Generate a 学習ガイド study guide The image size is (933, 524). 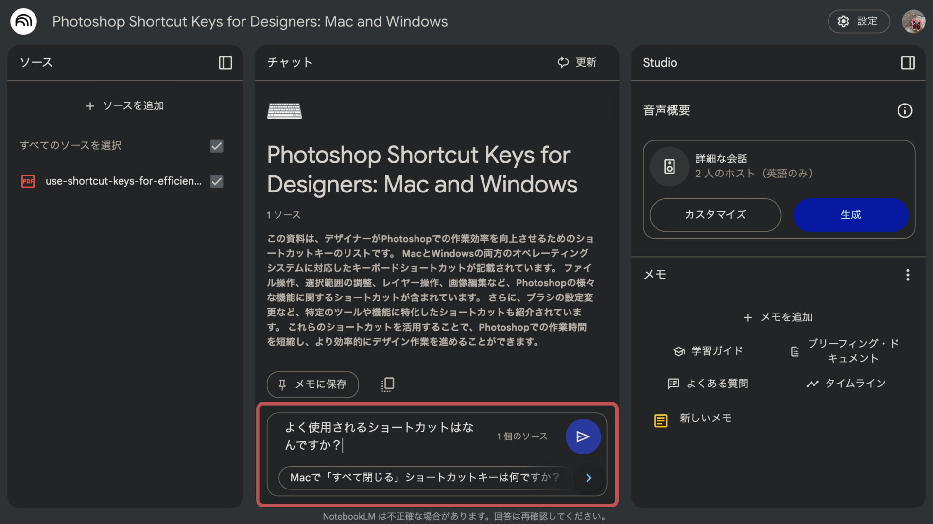[708, 351]
